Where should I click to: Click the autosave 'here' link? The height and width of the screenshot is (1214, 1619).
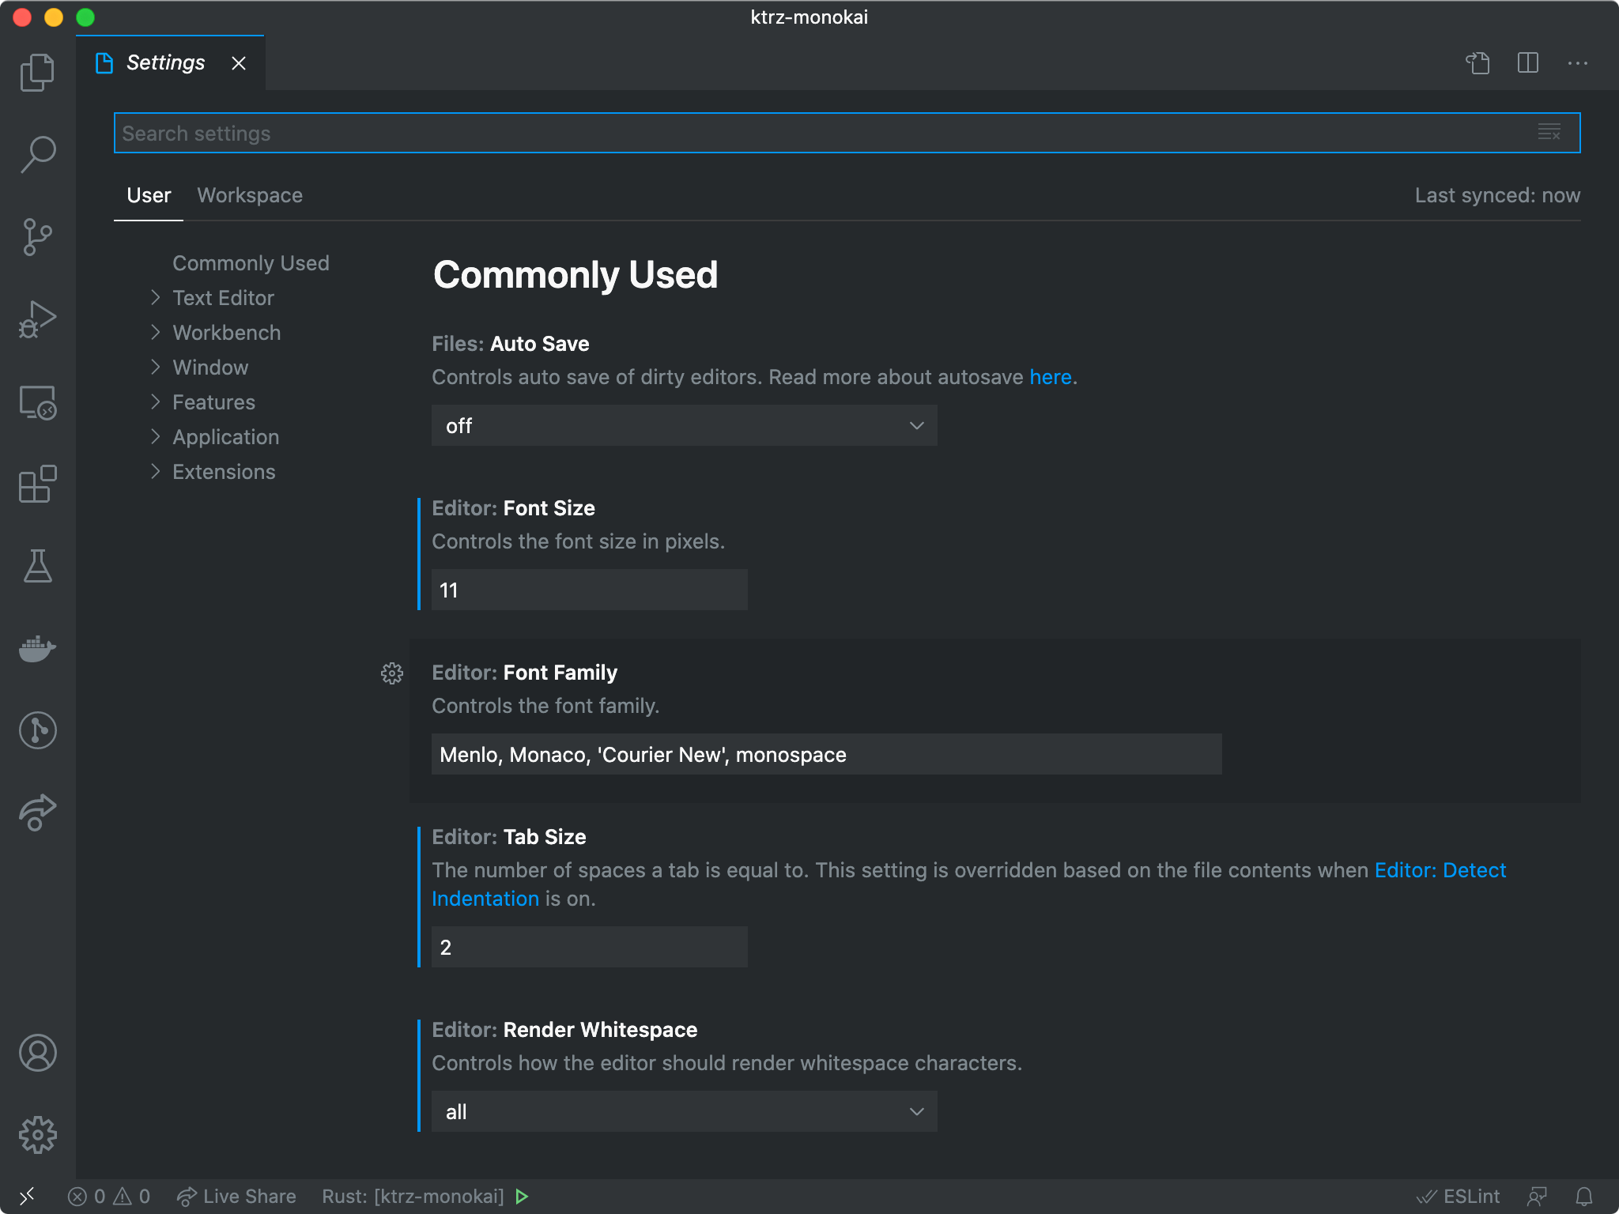1051,377
